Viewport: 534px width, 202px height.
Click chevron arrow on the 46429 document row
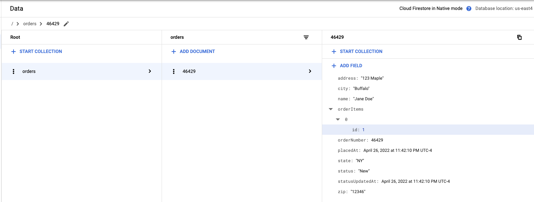click(x=310, y=71)
